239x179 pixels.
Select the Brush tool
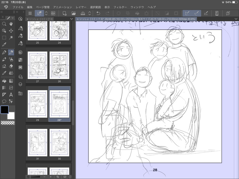tap(4, 59)
